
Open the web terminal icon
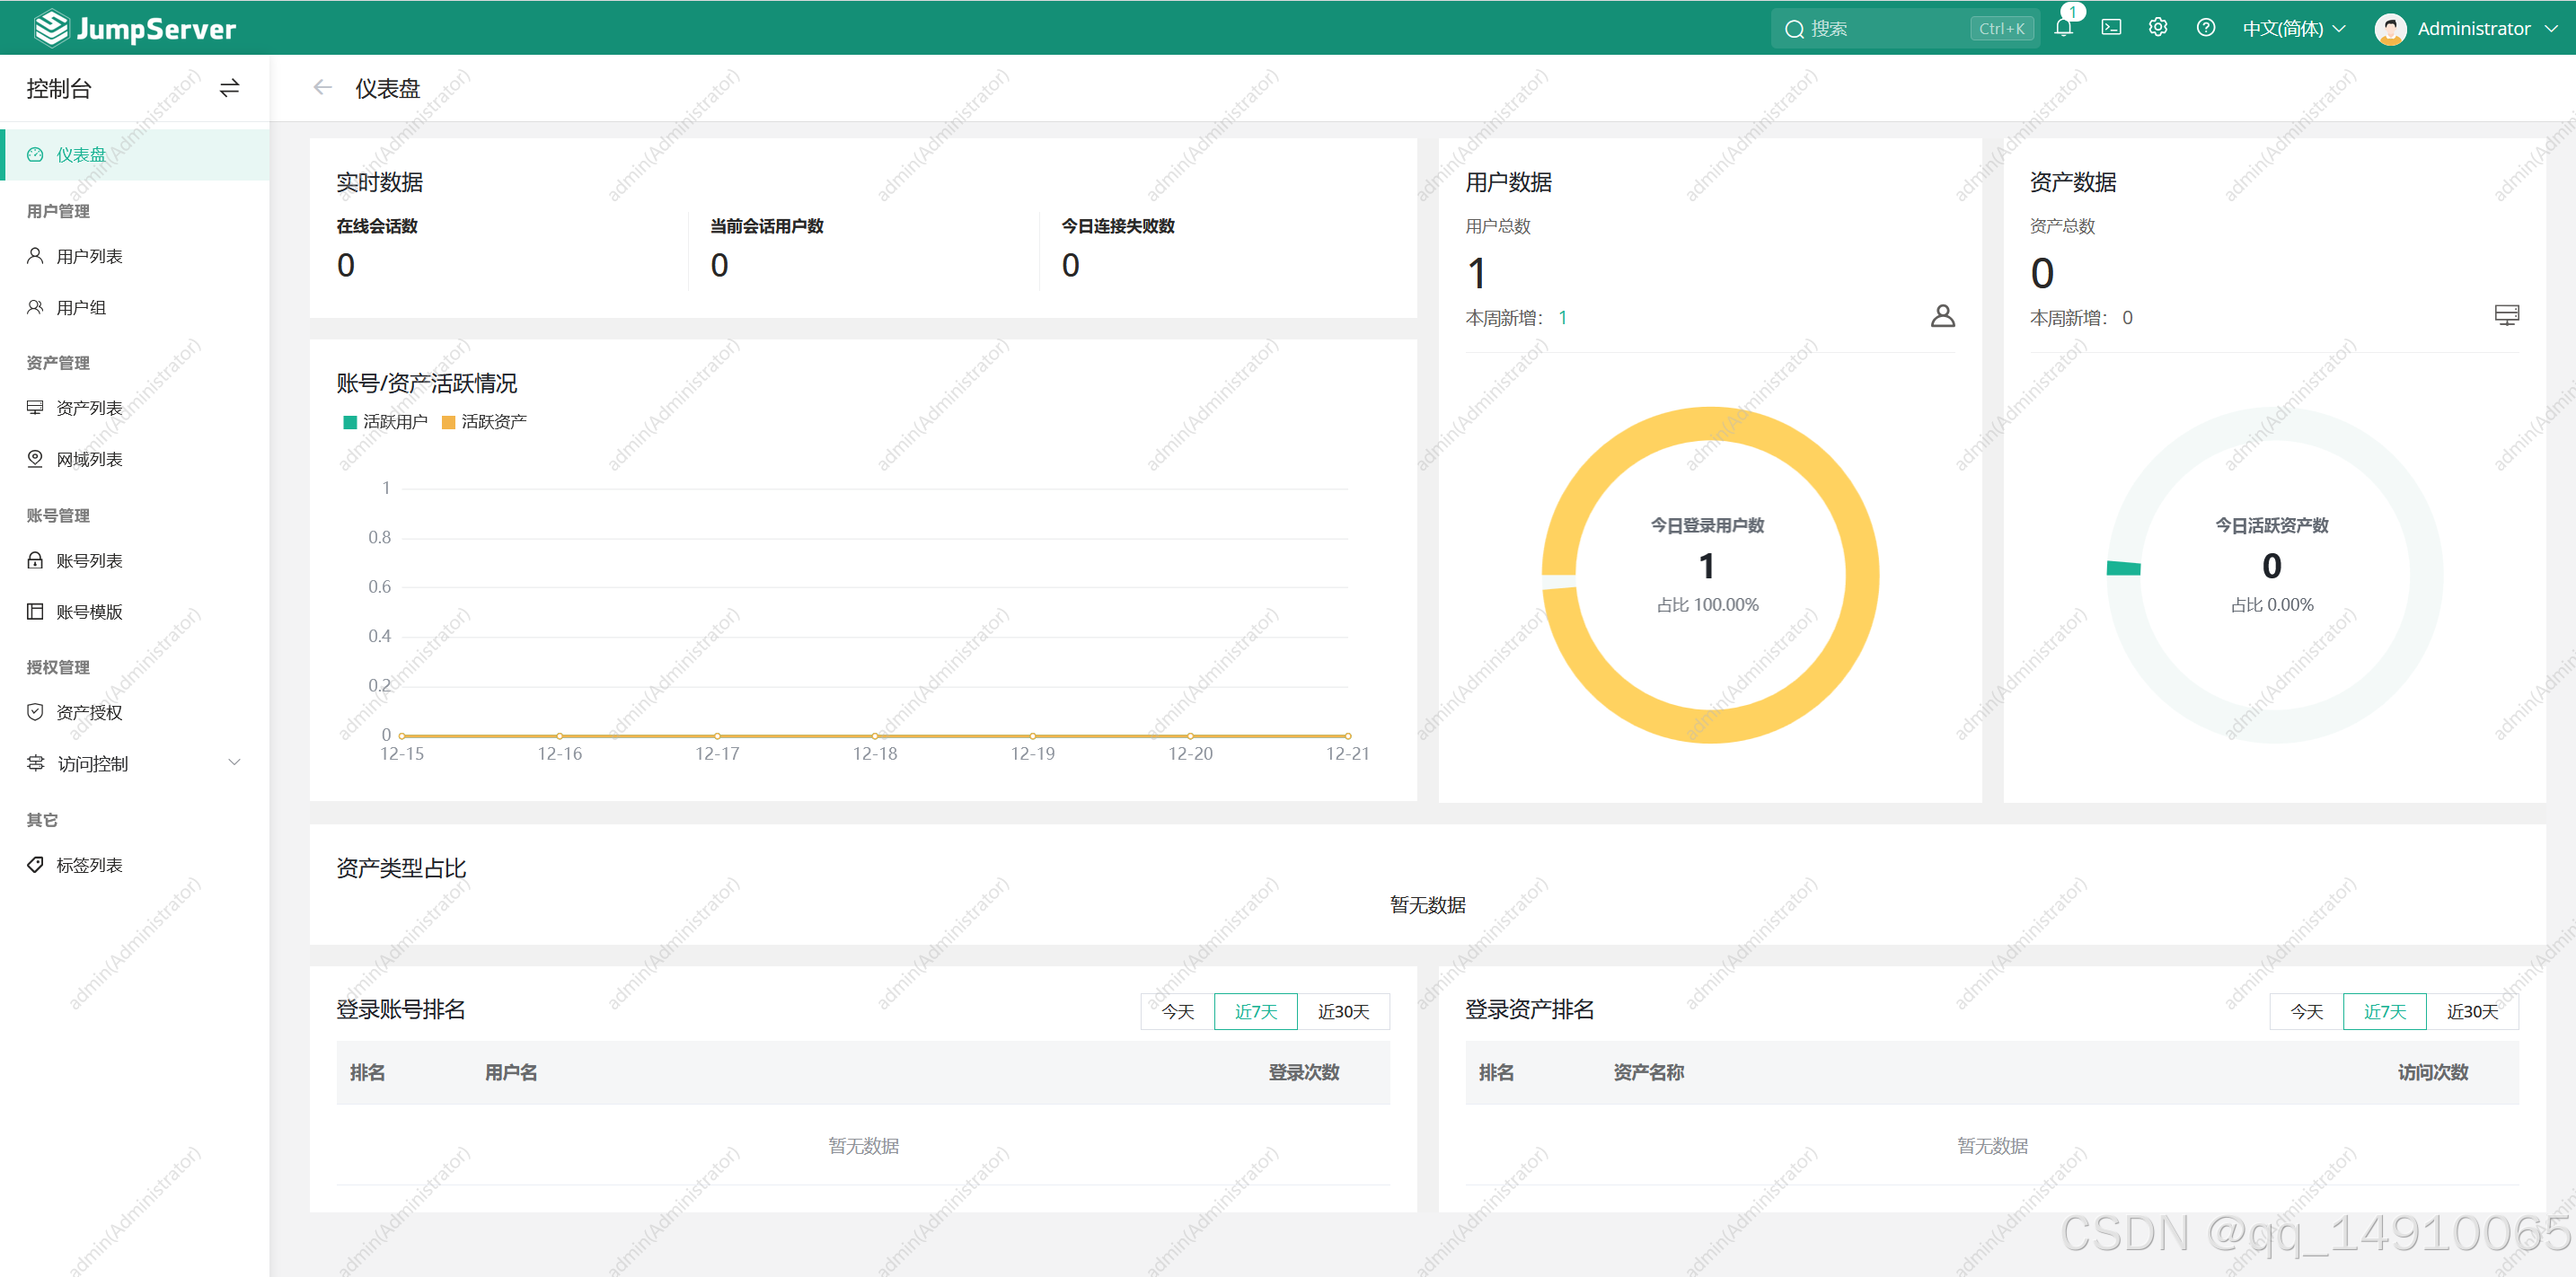point(2111,28)
